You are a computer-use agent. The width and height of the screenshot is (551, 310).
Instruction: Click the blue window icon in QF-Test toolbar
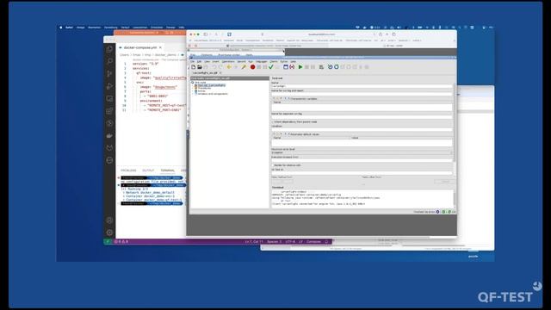286,67
